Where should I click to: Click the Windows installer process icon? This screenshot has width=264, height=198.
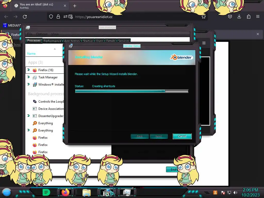point(35,85)
